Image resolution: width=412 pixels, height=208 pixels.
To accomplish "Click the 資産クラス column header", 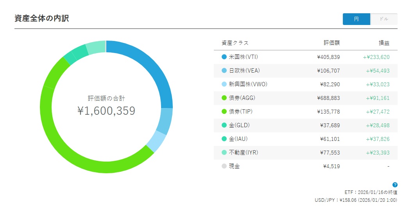I will click(235, 43).
